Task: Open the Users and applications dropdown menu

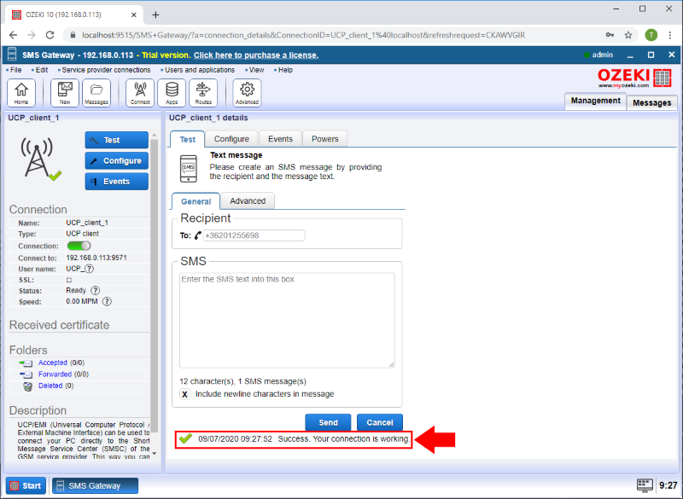Action: click(199, 70)
